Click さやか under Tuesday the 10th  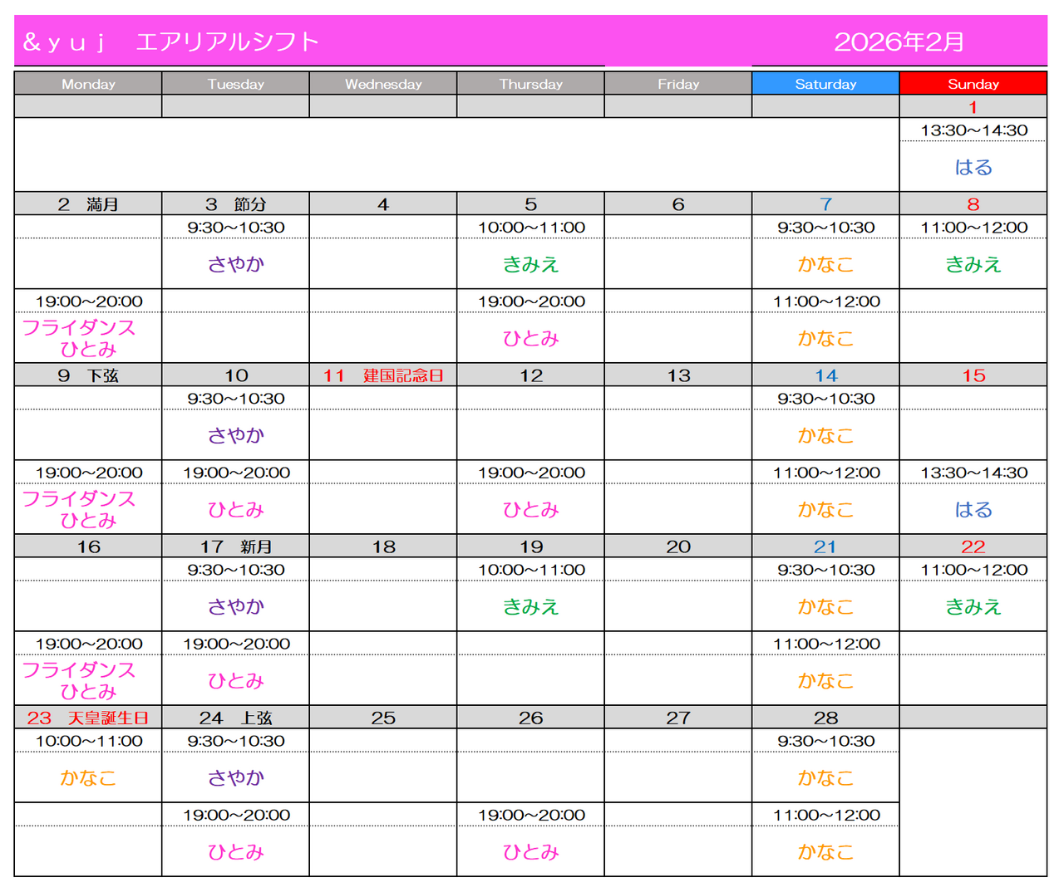pos(236,435)
